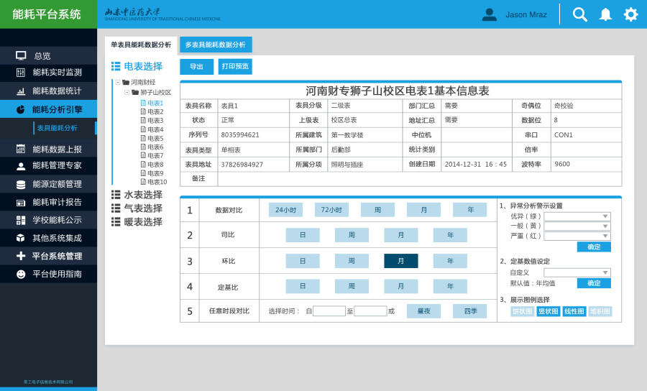Click the 能耗审计报告 icon
This screenshot has height=391, width=647.
21,203
